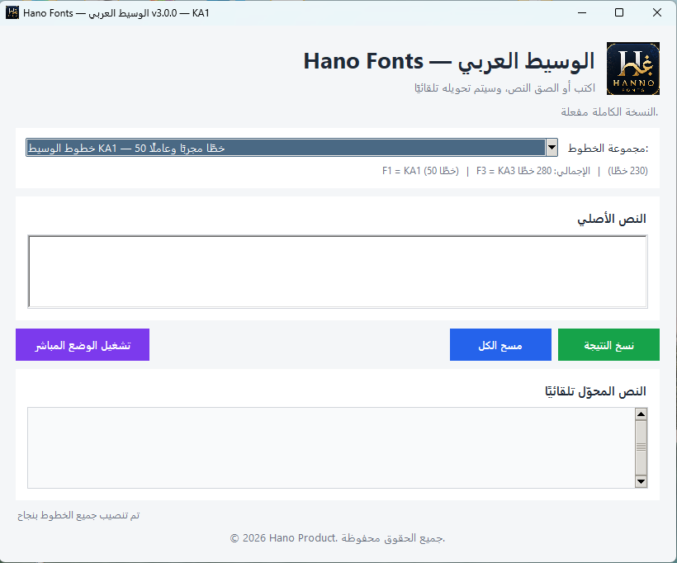Click the النسخة الكاملة مفعلة status text
The image size is (677, 563).
click(x=609, y=111)
